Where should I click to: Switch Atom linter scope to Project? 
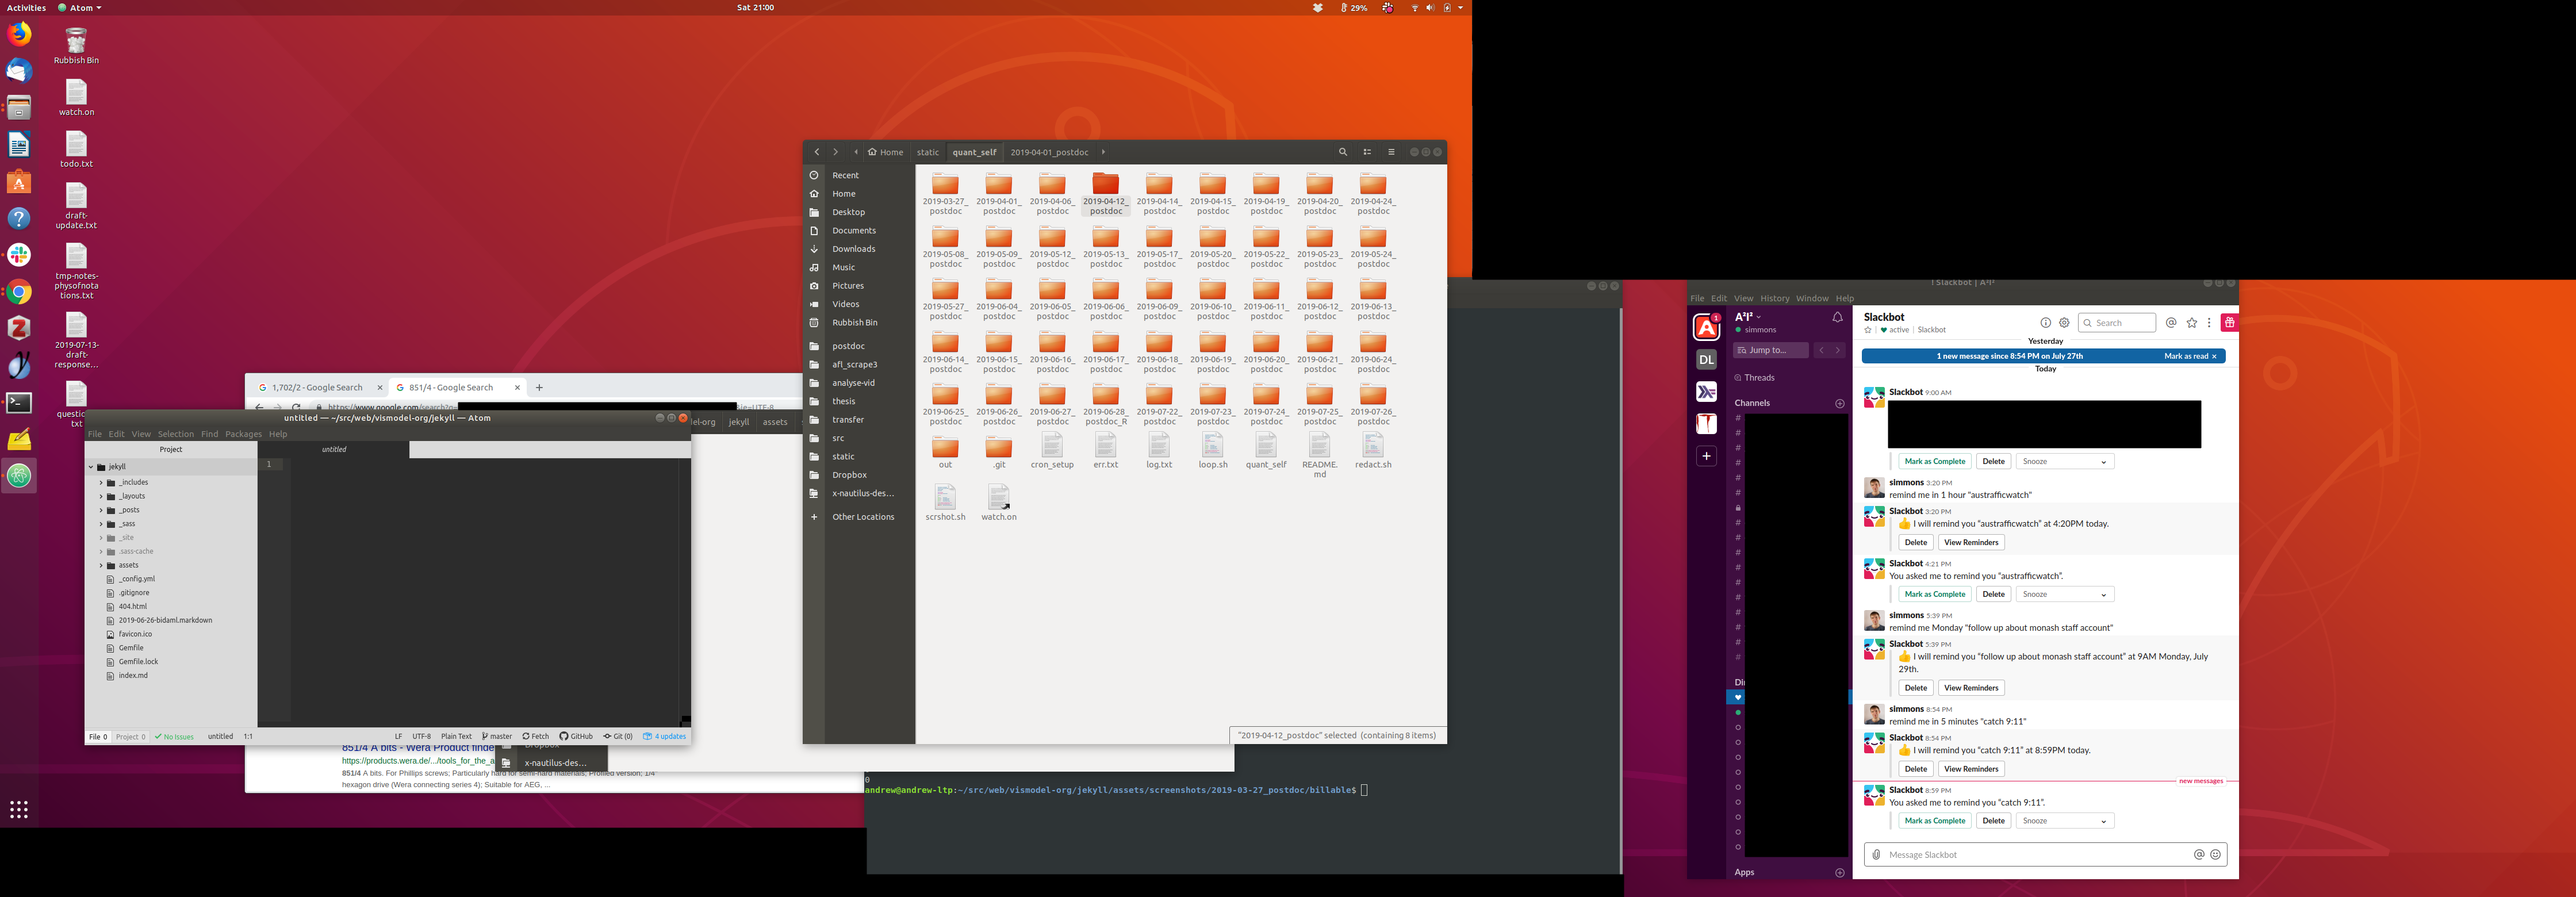point(131,737)
